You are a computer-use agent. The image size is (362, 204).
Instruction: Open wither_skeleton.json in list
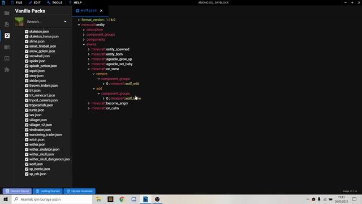point(44,150)
